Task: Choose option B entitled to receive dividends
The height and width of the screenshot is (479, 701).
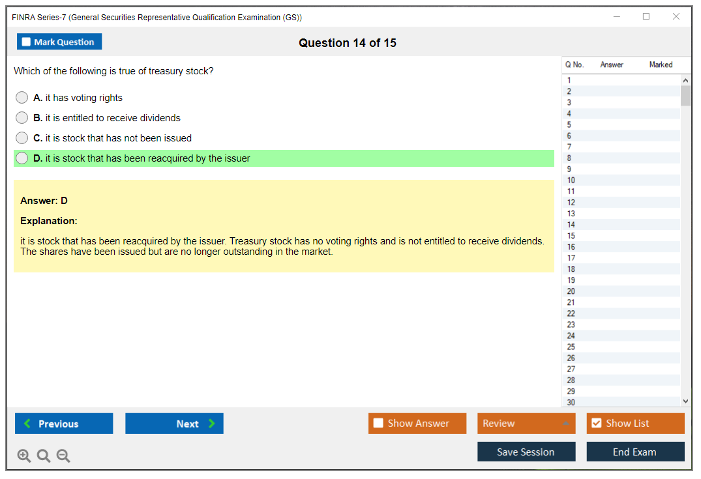Action: 22,118
